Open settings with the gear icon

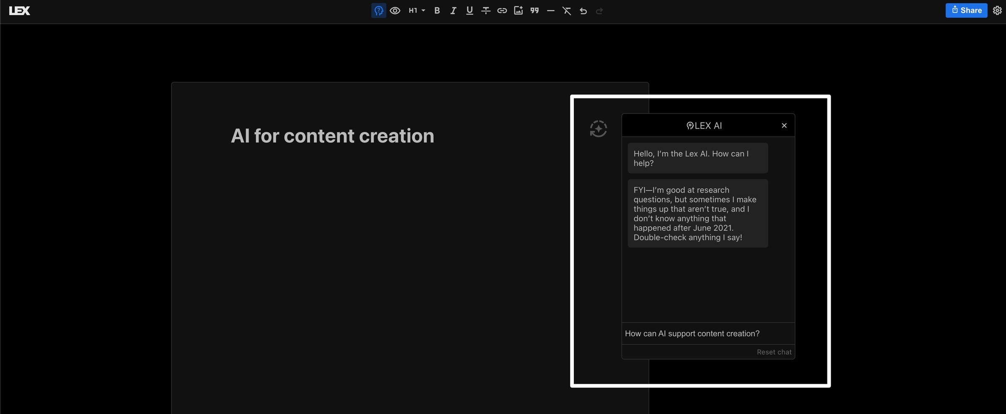[997, 10]
